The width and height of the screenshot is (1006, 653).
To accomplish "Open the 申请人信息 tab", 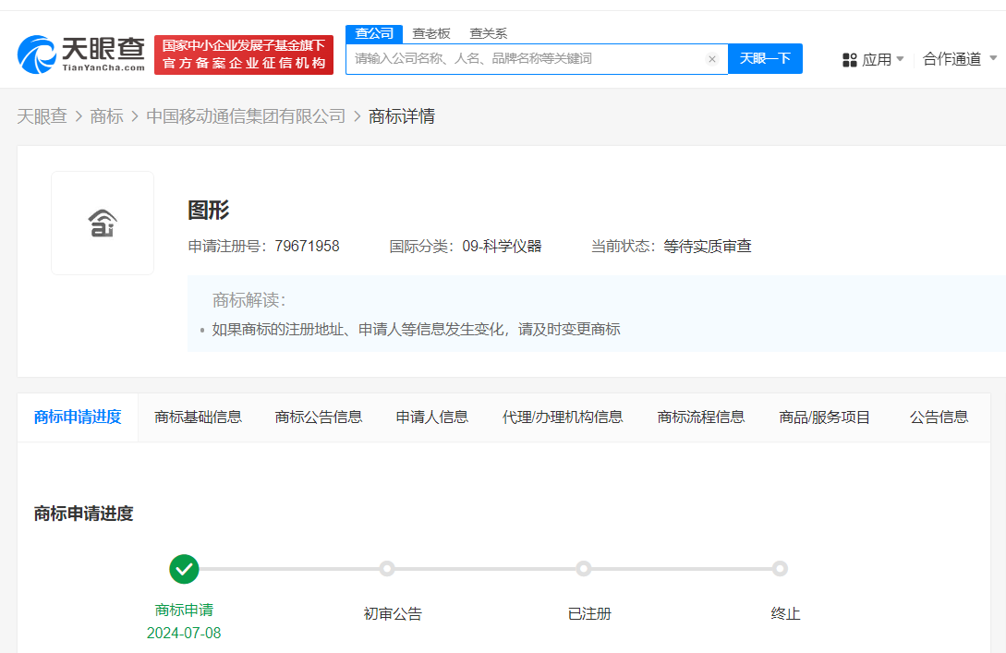I will (x=430, y=417).
